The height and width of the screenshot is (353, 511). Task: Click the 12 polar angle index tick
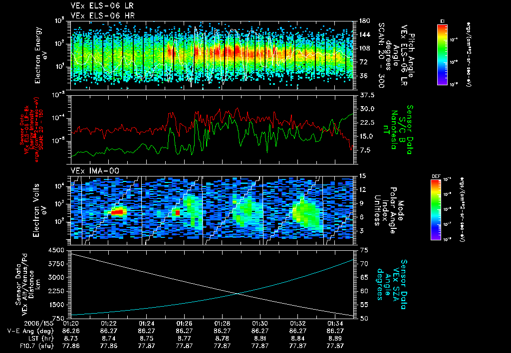click(x=362, y=189)
